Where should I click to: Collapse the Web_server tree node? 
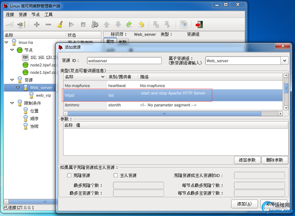(18, 88)
